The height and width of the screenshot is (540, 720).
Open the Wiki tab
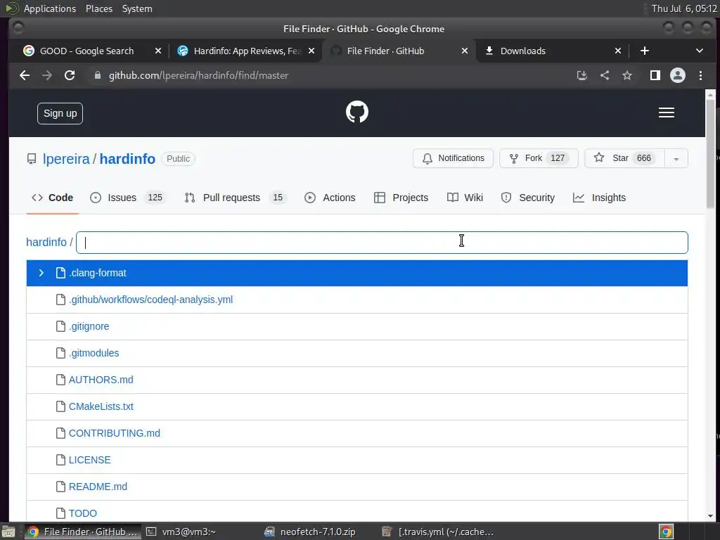point(465,198)
